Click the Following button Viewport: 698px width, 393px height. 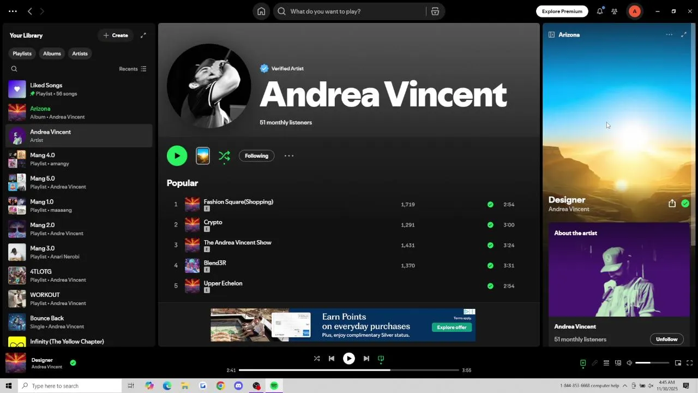256,156
